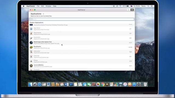This screenshot has width=175, height=98.
Task: Open the Help menu
Action: pyautogui.click(x=55, y=6)
